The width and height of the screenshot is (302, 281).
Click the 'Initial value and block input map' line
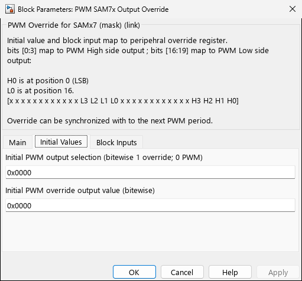[117, 41]
